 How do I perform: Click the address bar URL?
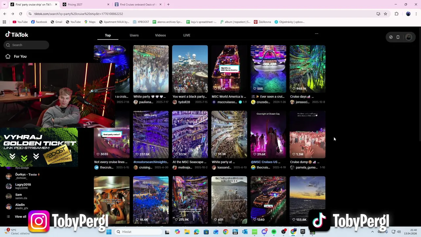pyautogui.click(x=79, y=14)
